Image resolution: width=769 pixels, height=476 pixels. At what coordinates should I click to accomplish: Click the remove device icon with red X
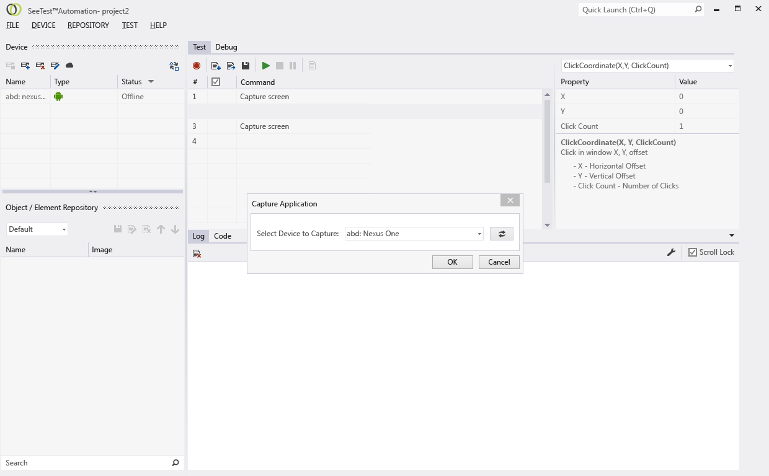pyautogui.click(x=40, y=65)
